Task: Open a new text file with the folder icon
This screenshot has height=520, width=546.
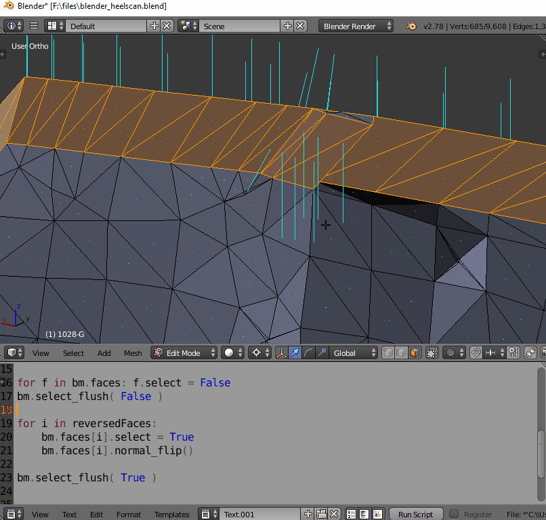Action: tap(322, 513)
